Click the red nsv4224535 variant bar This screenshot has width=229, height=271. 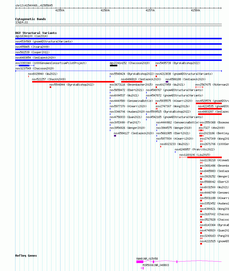pos(210,109)
